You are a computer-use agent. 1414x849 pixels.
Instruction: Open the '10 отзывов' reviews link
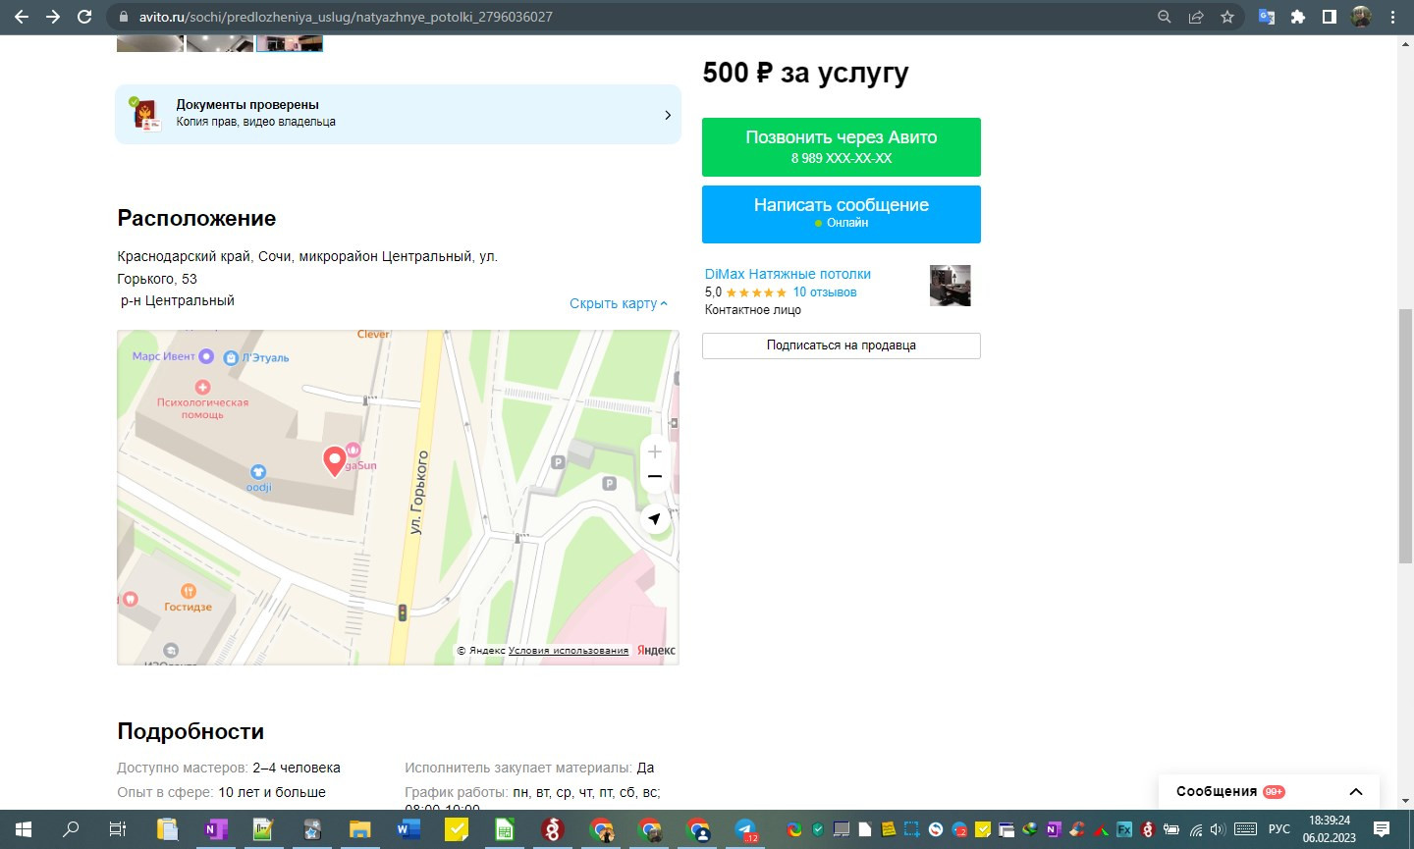825,292
